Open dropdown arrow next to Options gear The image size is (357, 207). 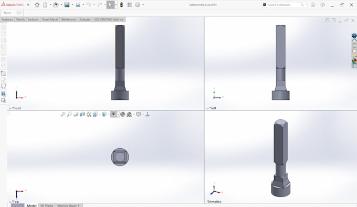point(143,5)
